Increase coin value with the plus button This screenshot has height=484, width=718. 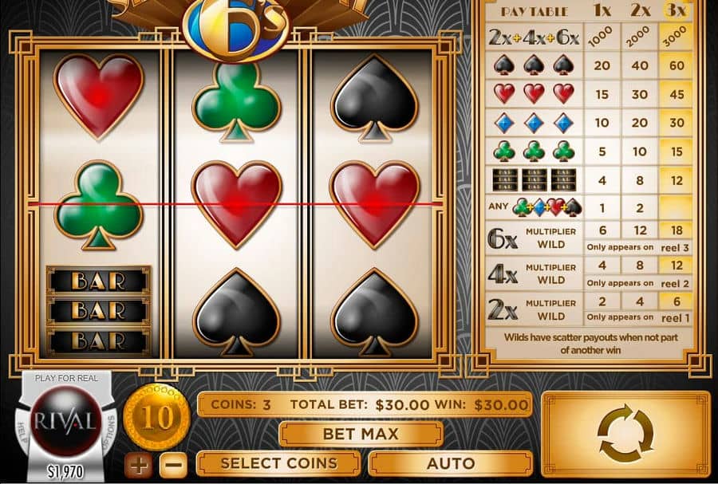[x=138, y=465]
